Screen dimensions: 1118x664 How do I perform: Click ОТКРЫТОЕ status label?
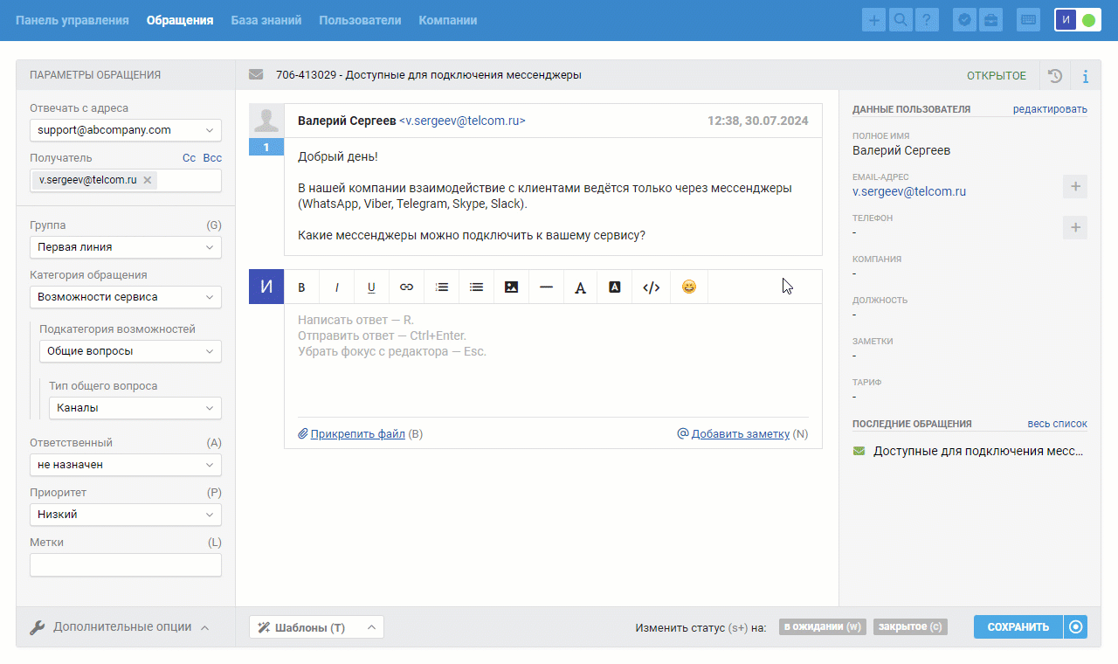(997, 76)
